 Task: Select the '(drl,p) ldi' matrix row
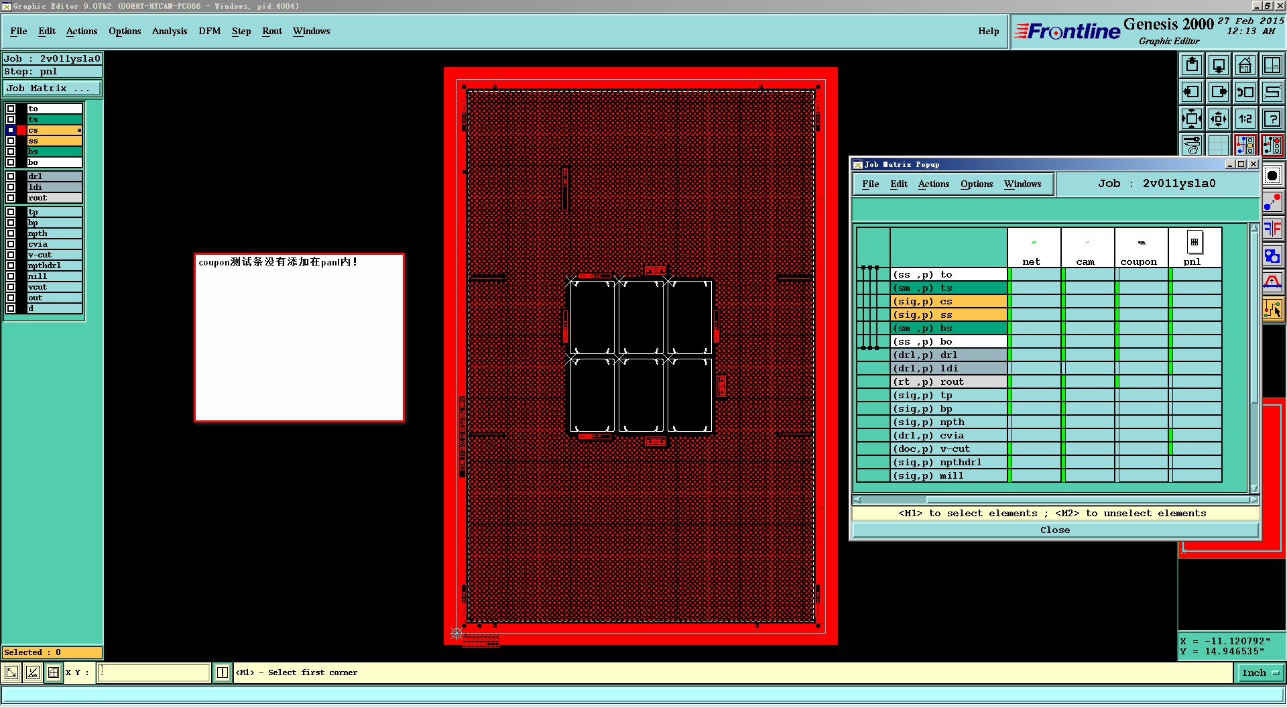[x=948, y=368]
